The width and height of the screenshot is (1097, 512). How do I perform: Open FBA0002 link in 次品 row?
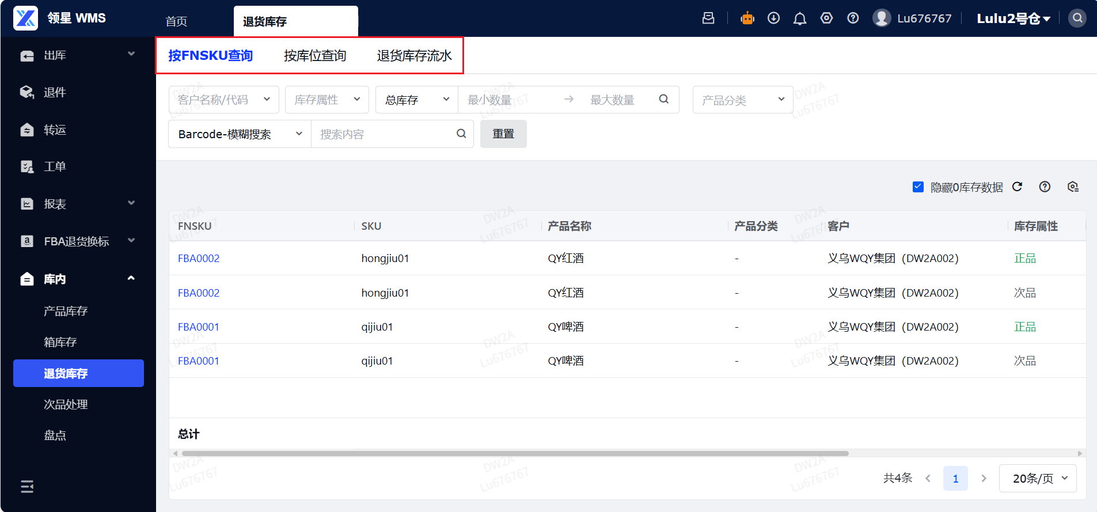tap(199, 293)
